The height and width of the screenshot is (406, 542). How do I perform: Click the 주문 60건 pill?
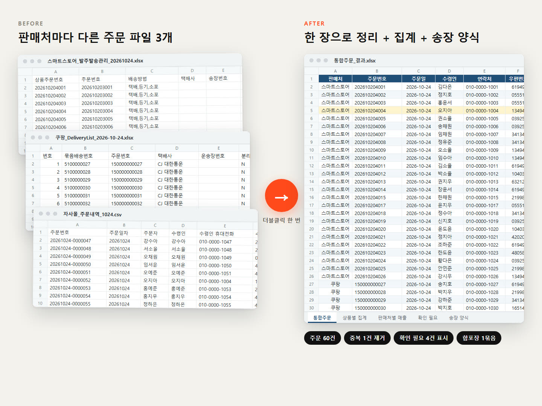pyautogui.click(x=323, y=338)
